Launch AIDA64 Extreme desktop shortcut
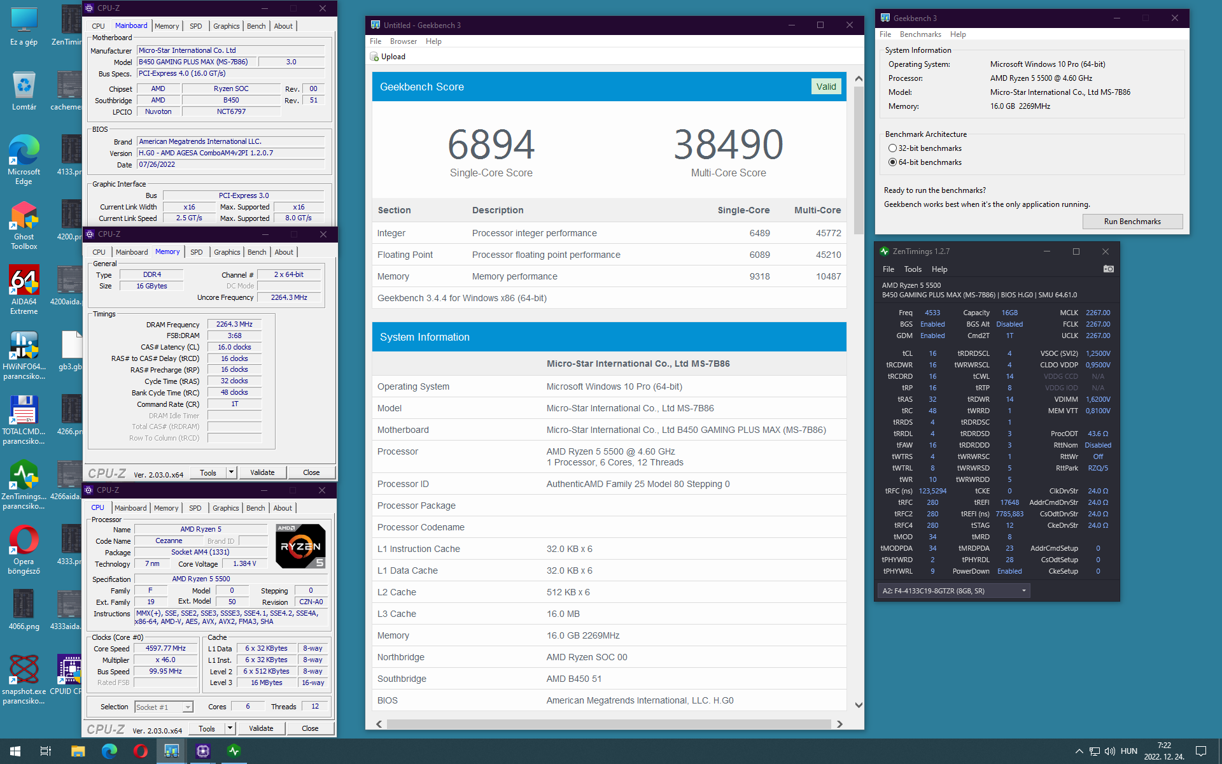Viewport: 1222px width, 764px height. tap(24, 290)
